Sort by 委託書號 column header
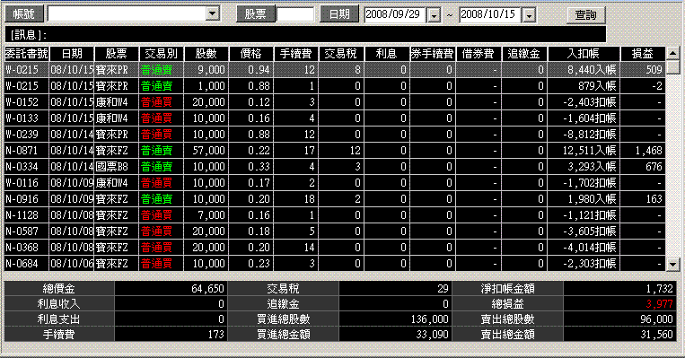The image size is (685, 358). (x=27, y=54)
